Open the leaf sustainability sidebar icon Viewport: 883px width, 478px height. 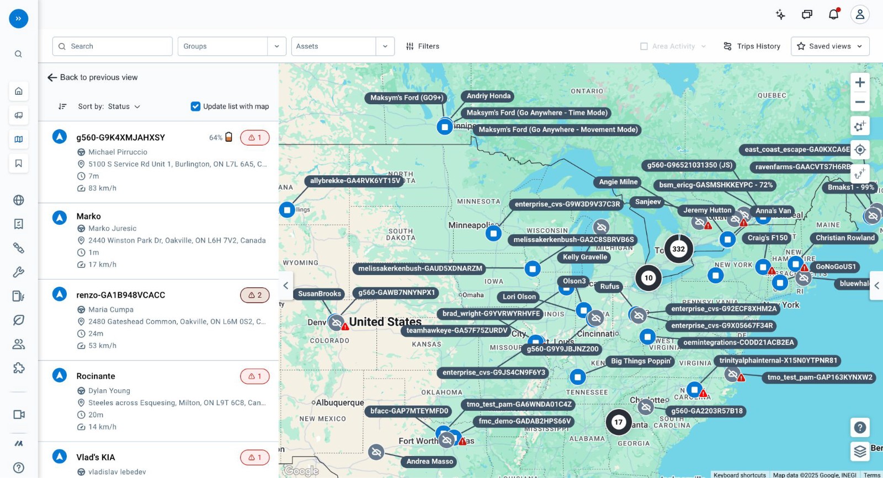click(x=19, y=320)
